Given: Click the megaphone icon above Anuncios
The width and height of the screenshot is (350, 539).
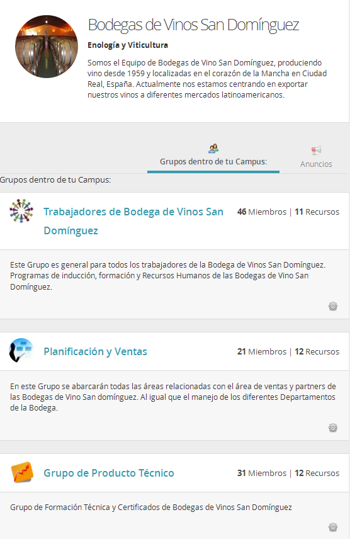Looking at the screenshot, I should pos(316,150).
